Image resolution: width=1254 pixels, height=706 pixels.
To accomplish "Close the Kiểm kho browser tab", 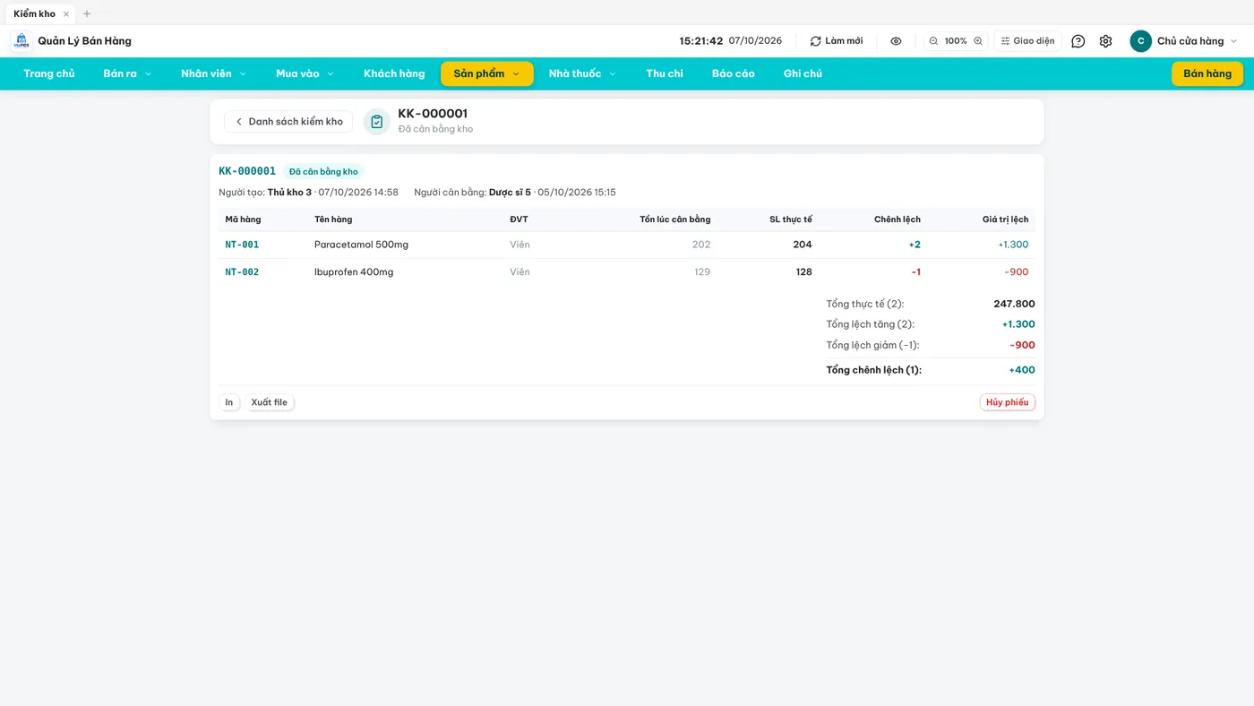I will (x=66, y=13).
